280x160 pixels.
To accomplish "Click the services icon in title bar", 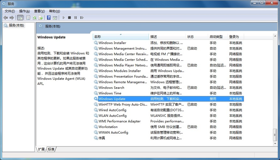I will 4,4.
